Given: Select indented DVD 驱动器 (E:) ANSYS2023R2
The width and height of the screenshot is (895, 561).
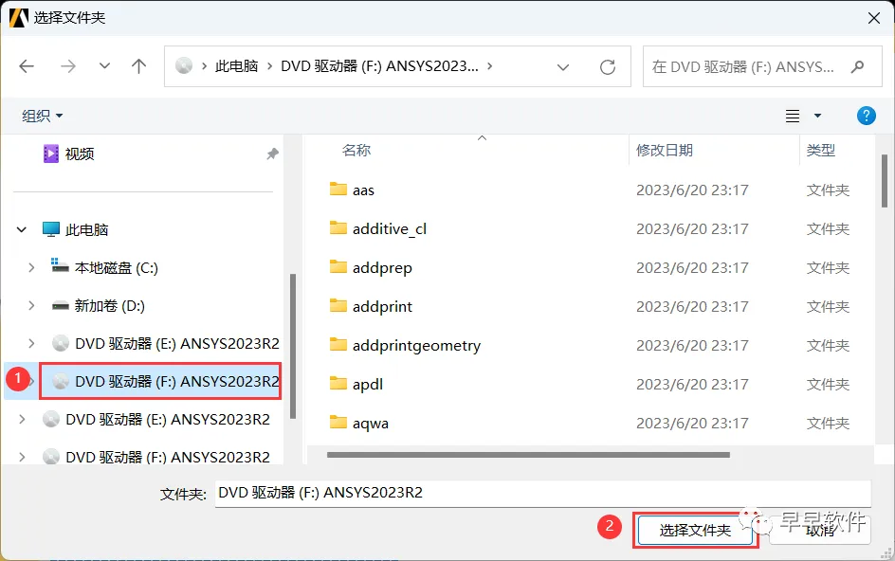Looking at the screenshot, I should point(177,344).
